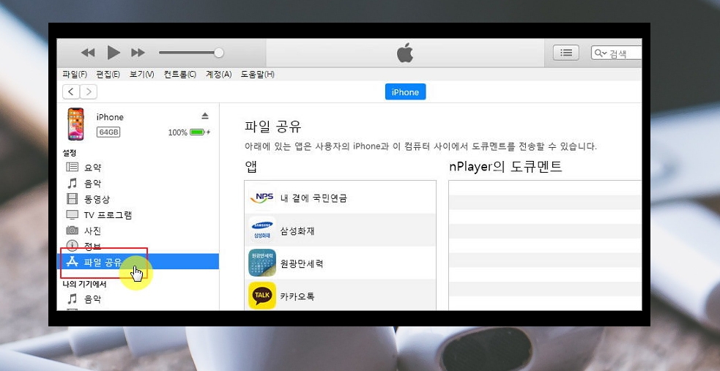Click the 삼성화재 app icon
The image size is (720, 371).
click(261, 231)
